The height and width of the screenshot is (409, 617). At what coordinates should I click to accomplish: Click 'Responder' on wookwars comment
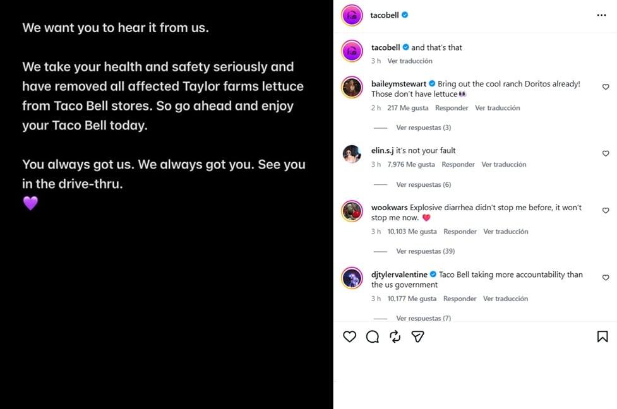pos(460,232)
